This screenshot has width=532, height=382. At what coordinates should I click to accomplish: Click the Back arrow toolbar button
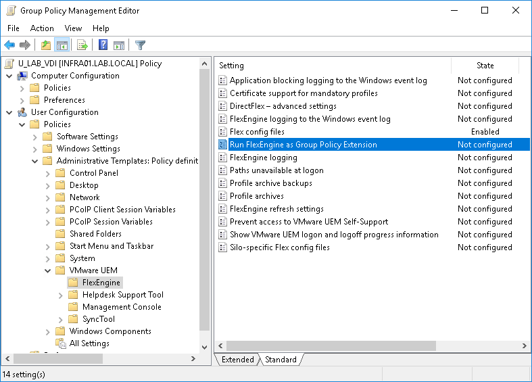(9, 45)
